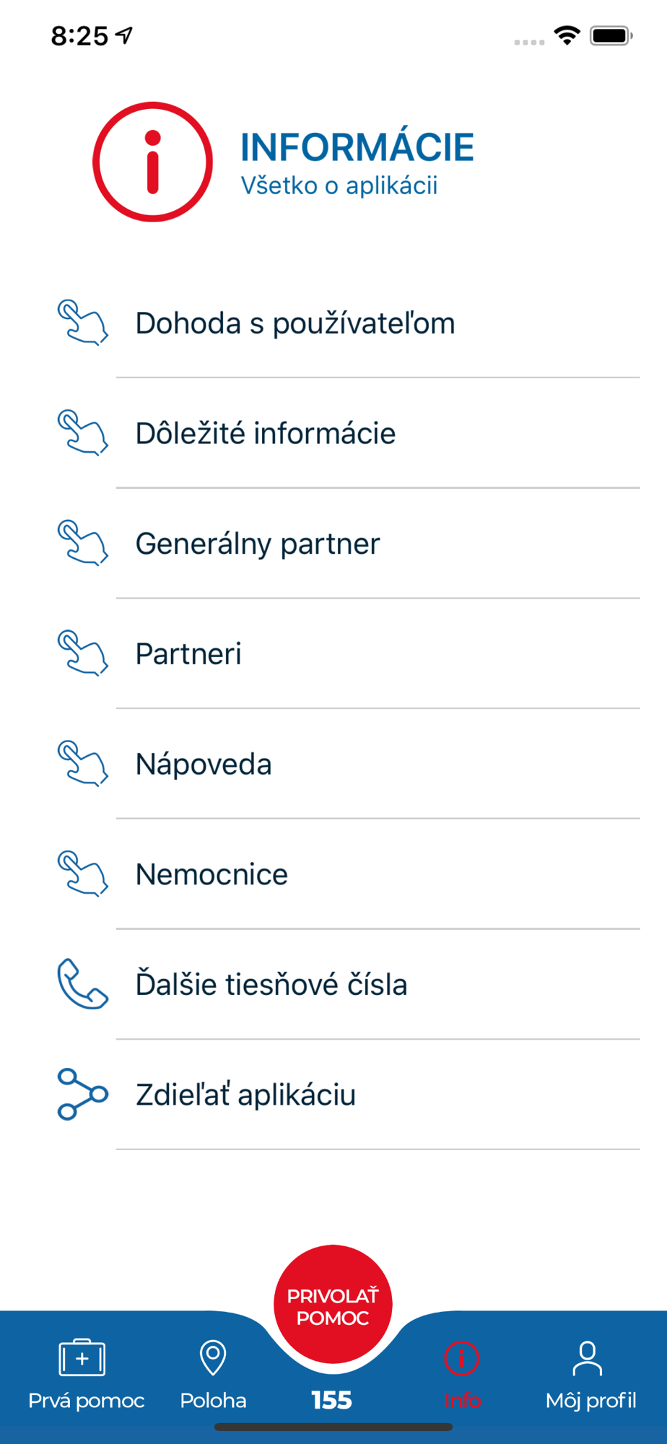Open the Nápoveda help entry
Screen dimensions: 667x1444
click(x=204, y=764)
